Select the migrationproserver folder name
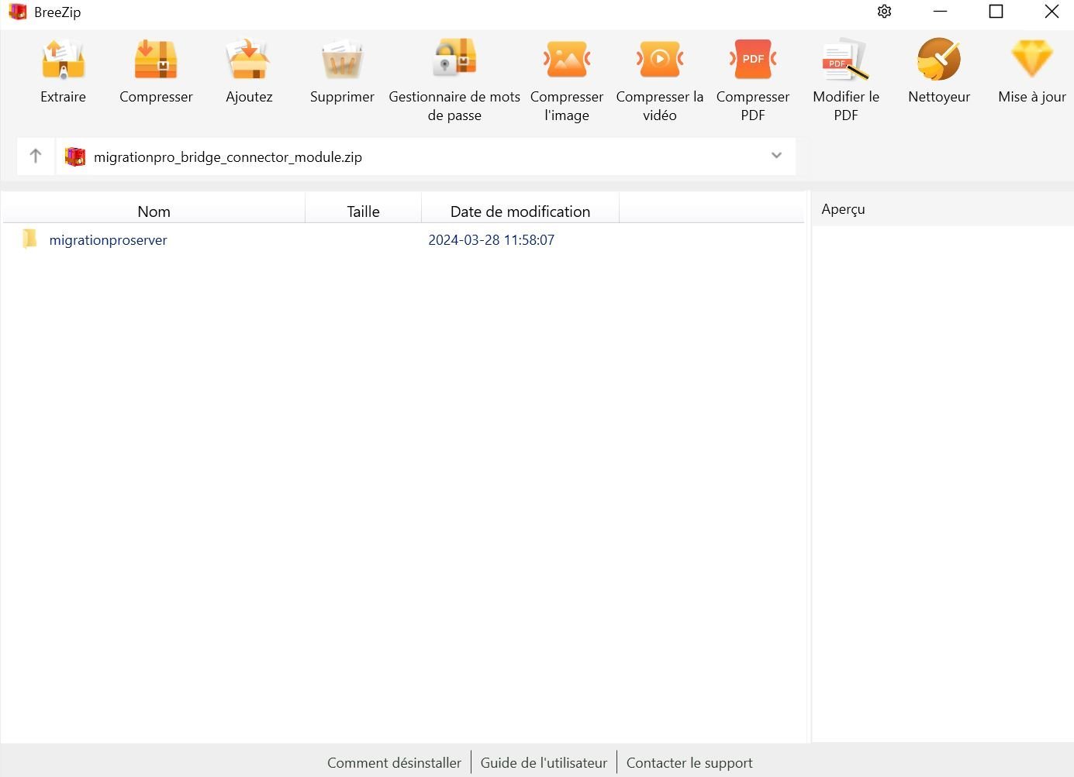 pyautogui.click(x=108, y=240)
